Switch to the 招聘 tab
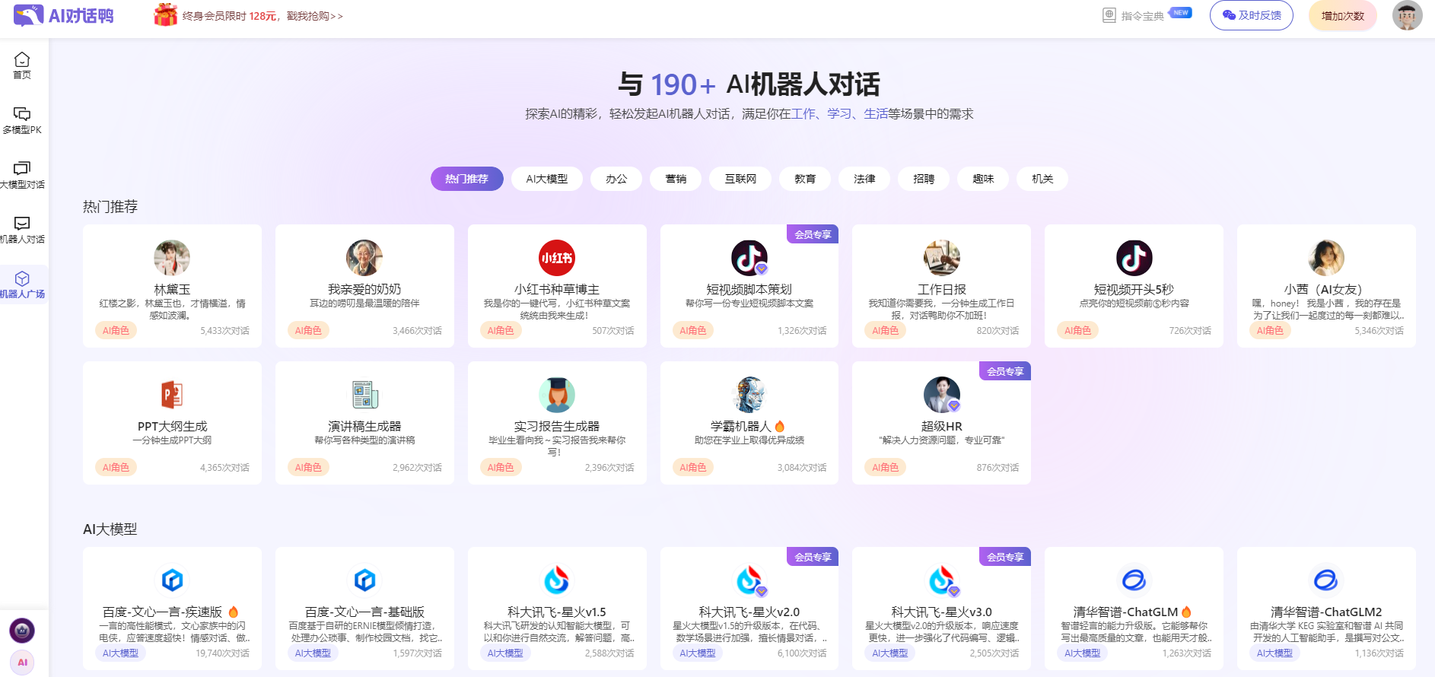 coord(924,179)
